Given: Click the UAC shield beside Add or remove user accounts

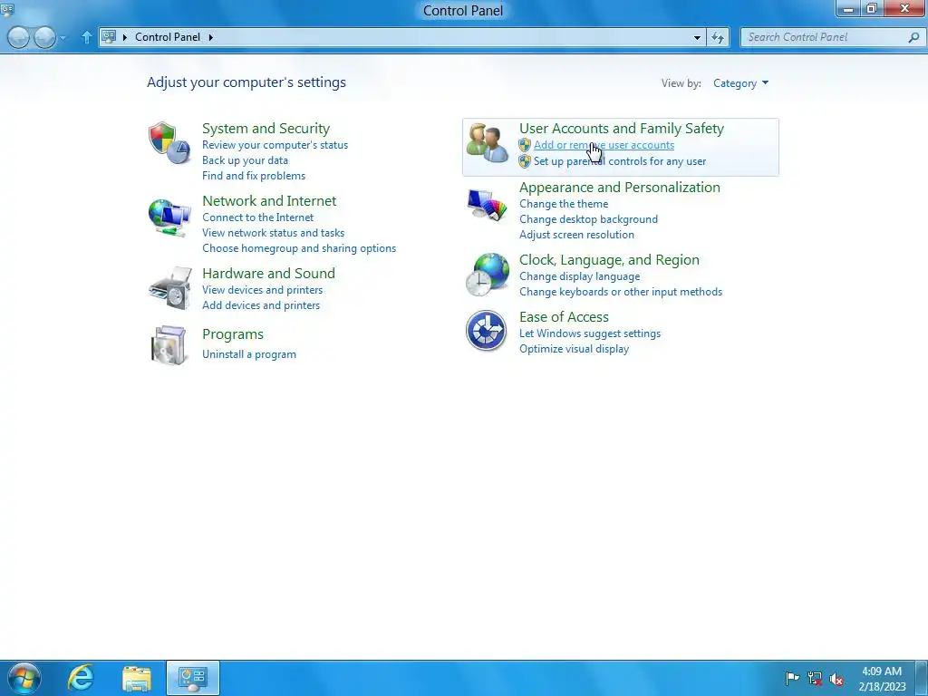Looking at the screenshot, I should (x=525, y=145).
